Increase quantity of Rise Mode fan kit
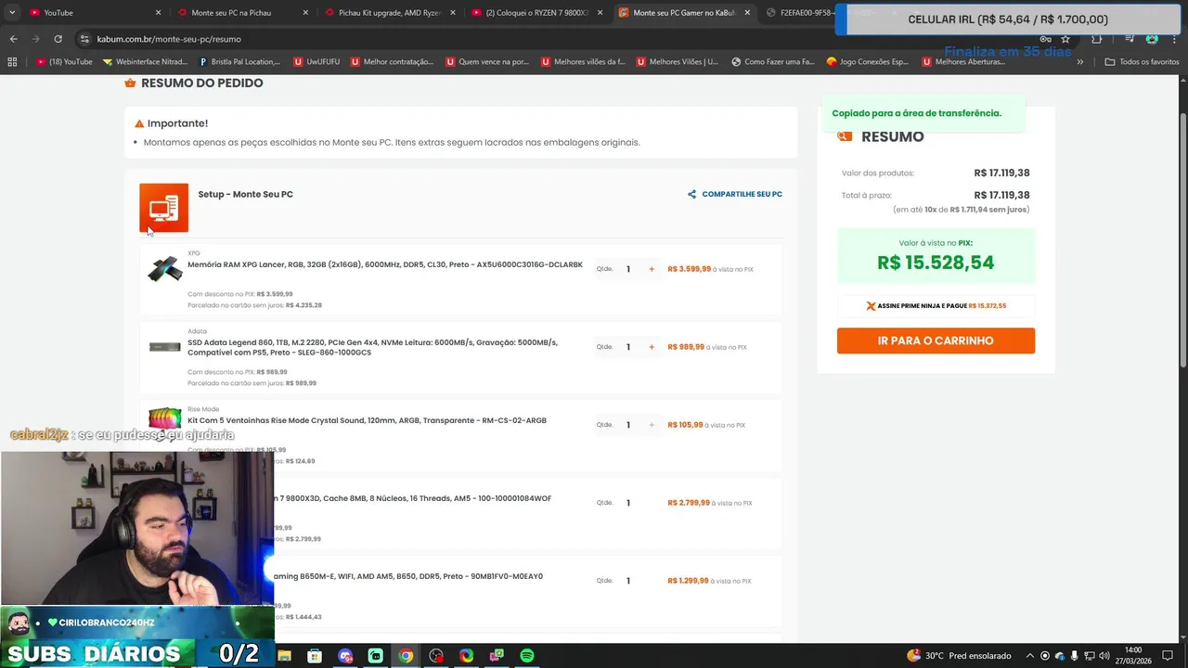The width and height of the screenshot is (1188, 668). [652, 425]
